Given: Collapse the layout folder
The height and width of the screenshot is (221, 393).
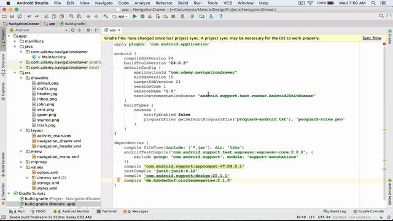Looking at the screenshot, I should coord(21,131).
